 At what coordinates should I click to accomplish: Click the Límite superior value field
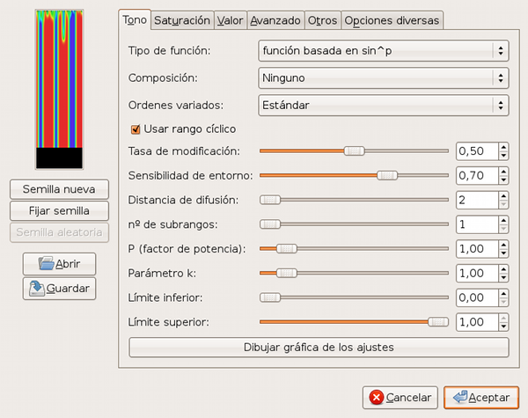tap(476, 322)
